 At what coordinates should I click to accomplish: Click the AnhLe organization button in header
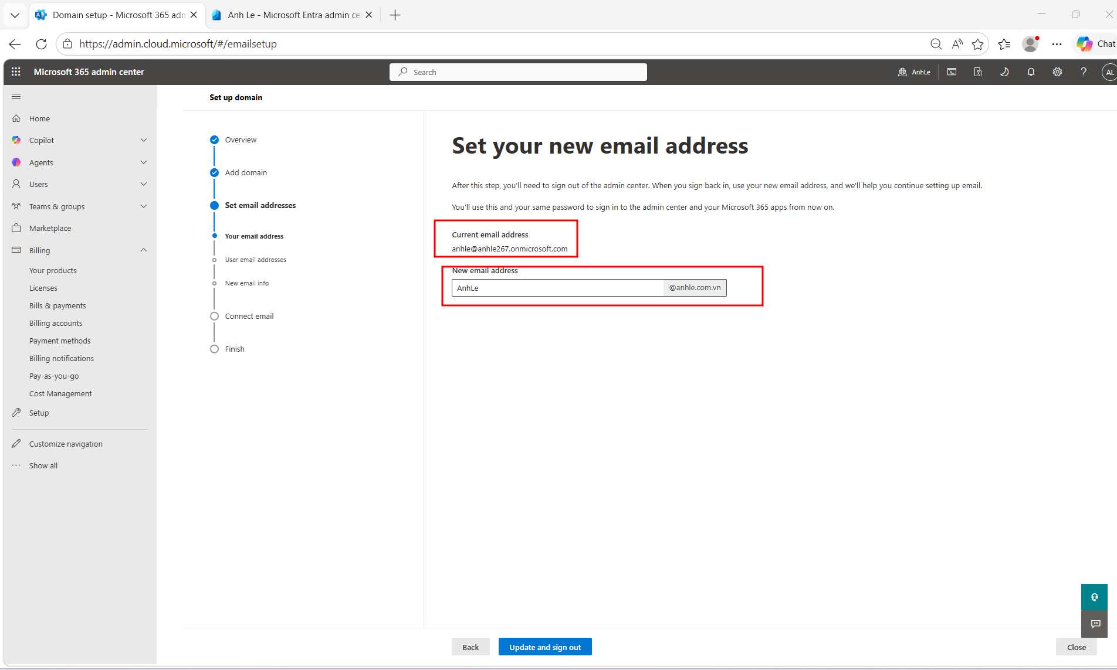(914, 72)
